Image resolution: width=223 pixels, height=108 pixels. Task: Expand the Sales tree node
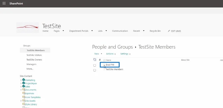pyautogui.click(x=21, y=86)
